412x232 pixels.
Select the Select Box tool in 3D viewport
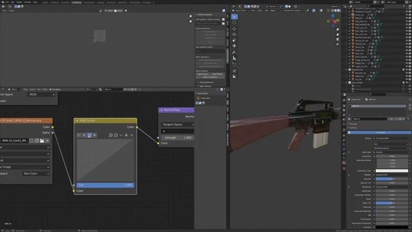pyautogui.click(x=234, y=17)
